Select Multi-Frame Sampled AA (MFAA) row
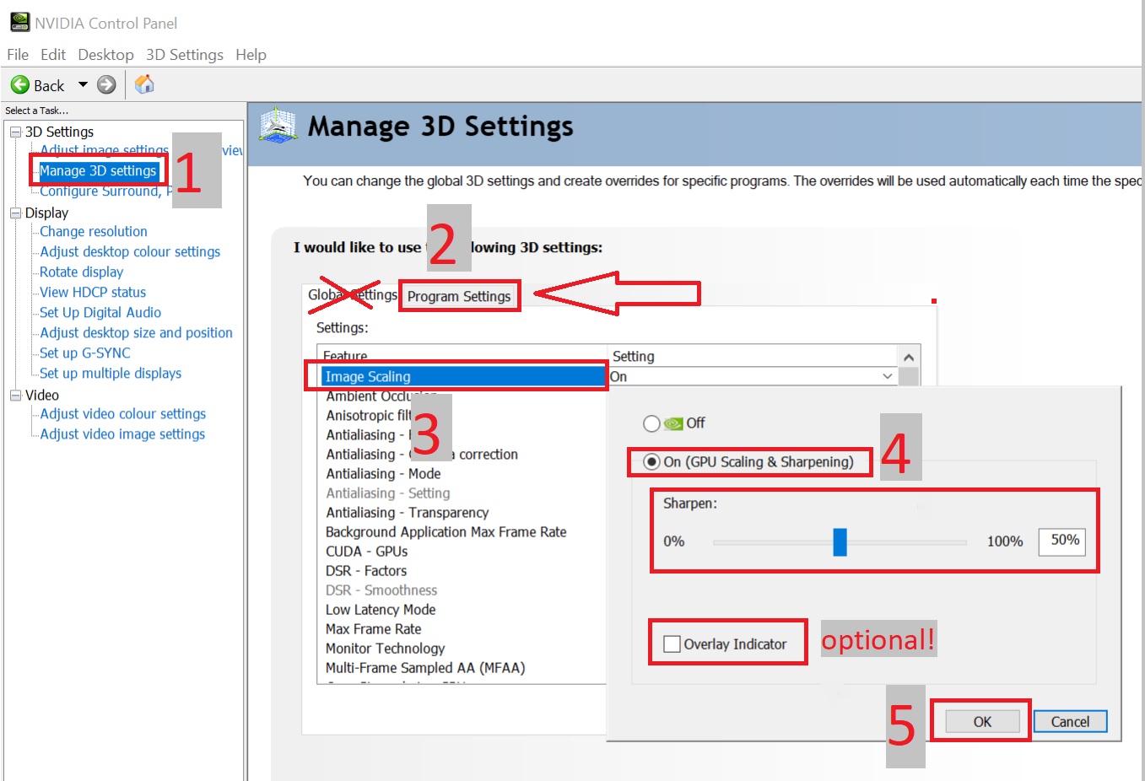Viewport: 1145px width, 781px height. [x=425, y=668]
